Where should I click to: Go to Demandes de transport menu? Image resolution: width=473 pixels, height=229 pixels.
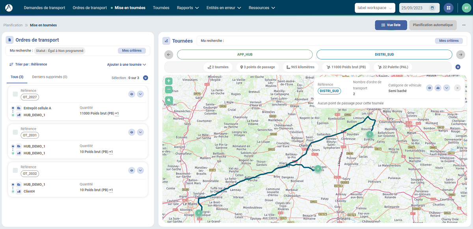click(44, 8)
